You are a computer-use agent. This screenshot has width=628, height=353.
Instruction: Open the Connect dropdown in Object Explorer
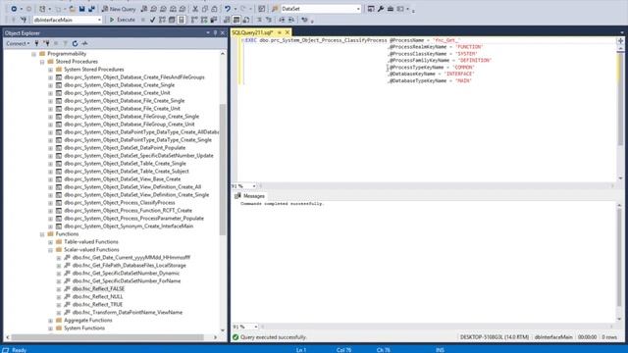(18, 43)
